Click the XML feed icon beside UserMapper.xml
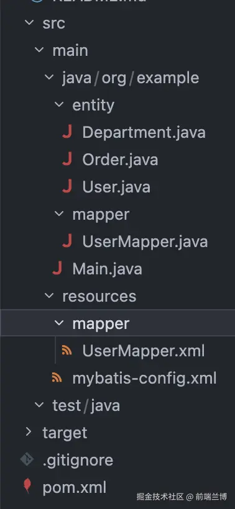Screen dimensions: 235x509 [67, 350]
